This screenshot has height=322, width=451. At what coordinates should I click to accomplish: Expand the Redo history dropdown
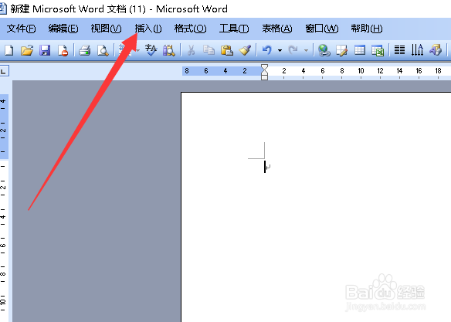(306, 51)
